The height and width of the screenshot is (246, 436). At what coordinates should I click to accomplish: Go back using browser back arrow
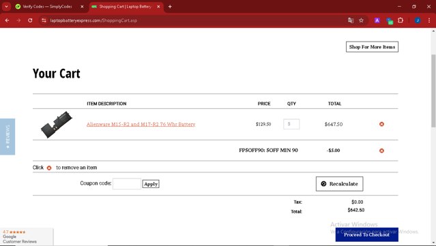8,20
